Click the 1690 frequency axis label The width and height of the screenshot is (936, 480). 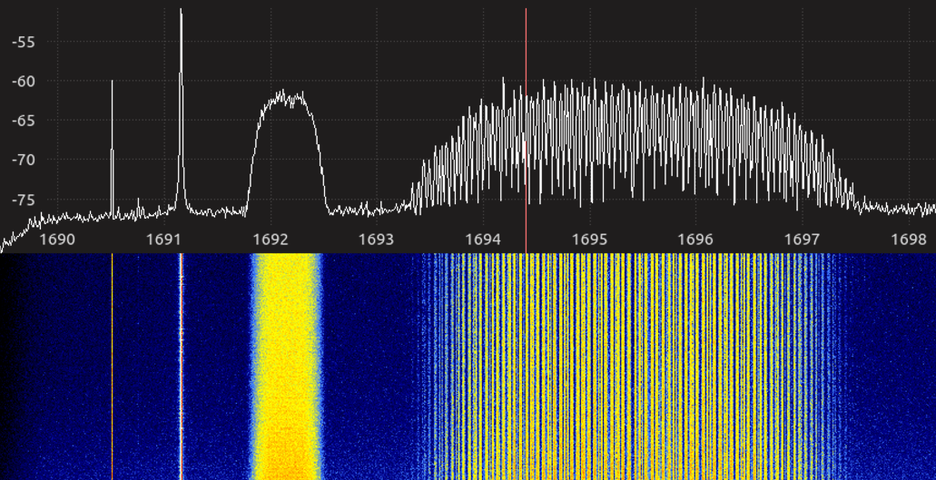(57, 240)
